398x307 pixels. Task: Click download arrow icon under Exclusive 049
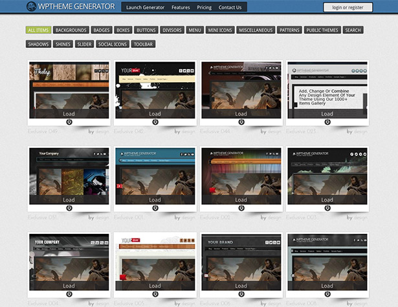[69, 122]
